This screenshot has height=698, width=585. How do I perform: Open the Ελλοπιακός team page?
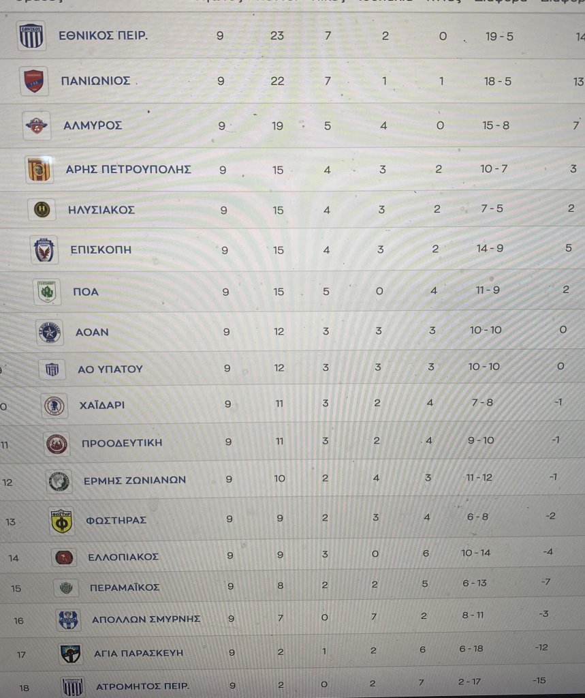(123, 557)
